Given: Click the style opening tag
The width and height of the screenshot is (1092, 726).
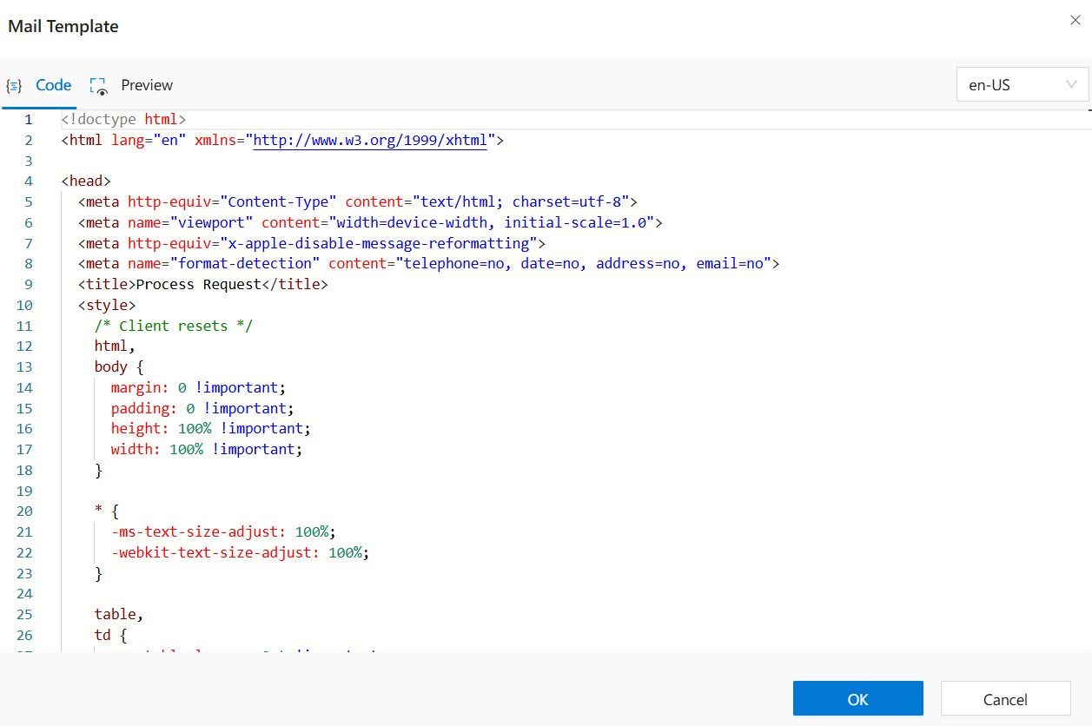Looking at the screenshot, I should coord(107,305).
